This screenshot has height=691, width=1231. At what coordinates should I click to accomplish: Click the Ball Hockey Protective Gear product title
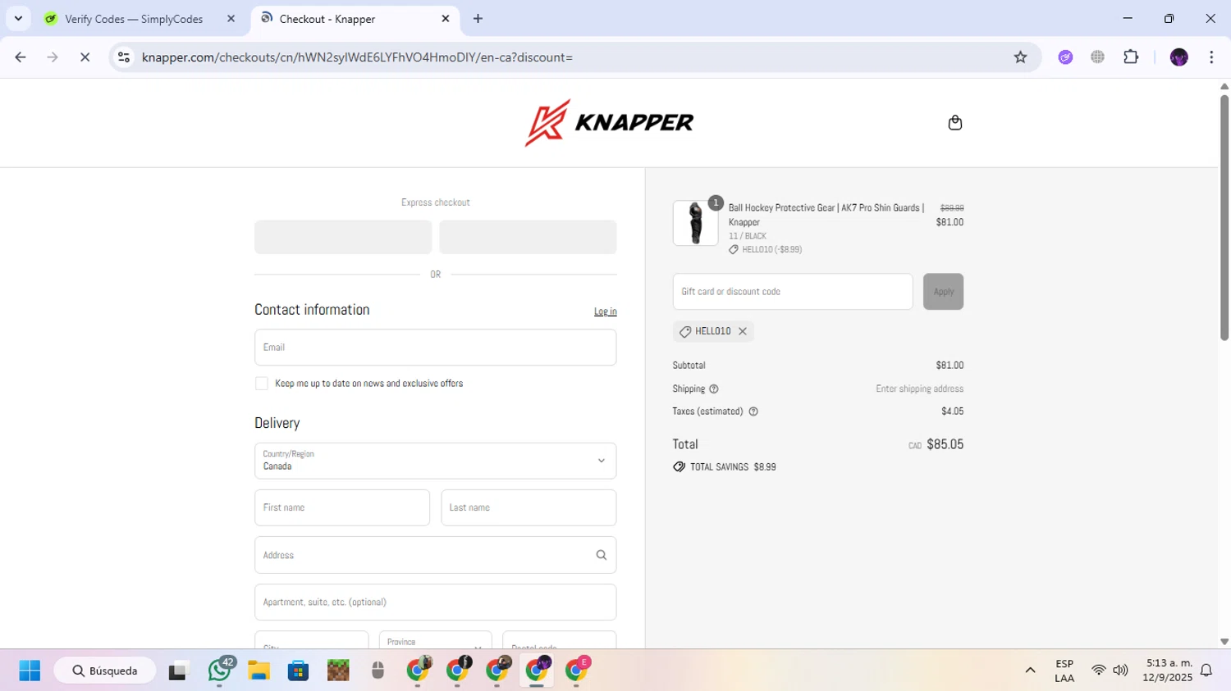(826, 215)
